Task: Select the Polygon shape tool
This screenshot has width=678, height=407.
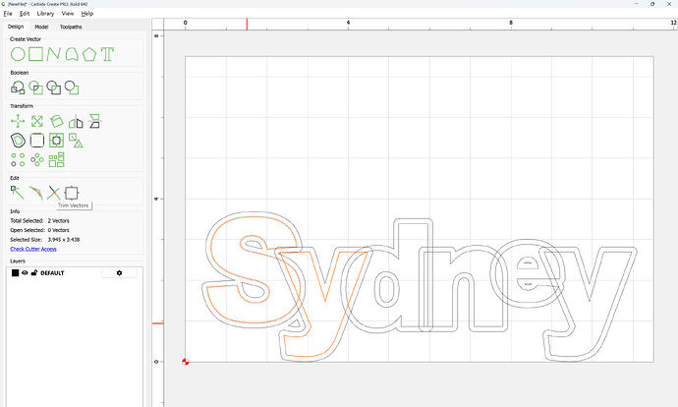Action: pyautogui.click(x=89, y=53)
